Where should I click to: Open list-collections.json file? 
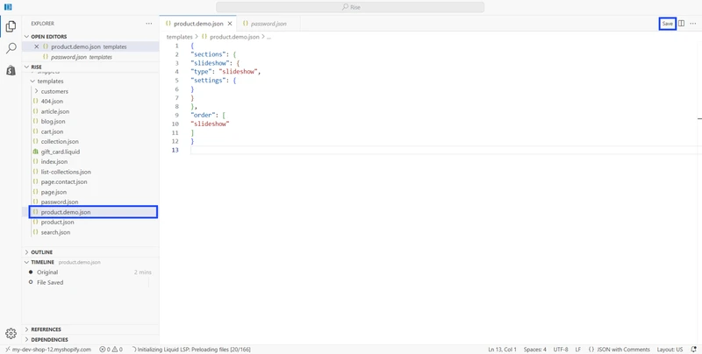[66, 172]
